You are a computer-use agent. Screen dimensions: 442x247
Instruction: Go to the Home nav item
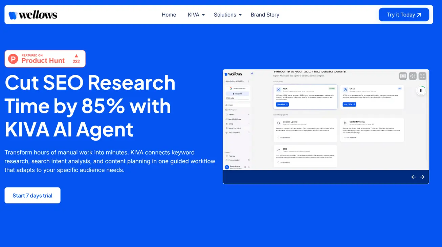[169, 15]
